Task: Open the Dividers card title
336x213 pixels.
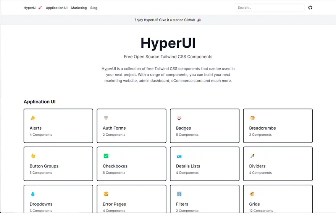Action: point(257,166)
